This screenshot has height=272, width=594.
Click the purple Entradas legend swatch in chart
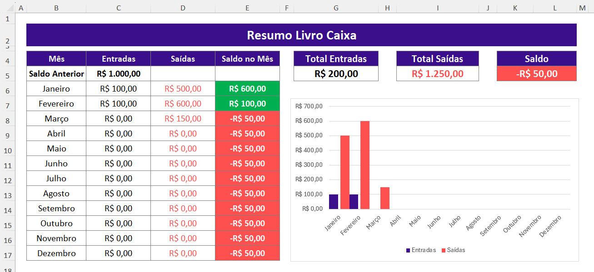(408, 250)
